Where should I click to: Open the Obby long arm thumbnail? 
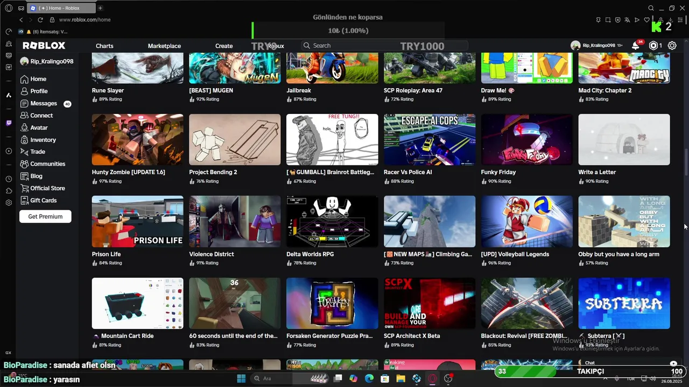[x=624, y=221]
